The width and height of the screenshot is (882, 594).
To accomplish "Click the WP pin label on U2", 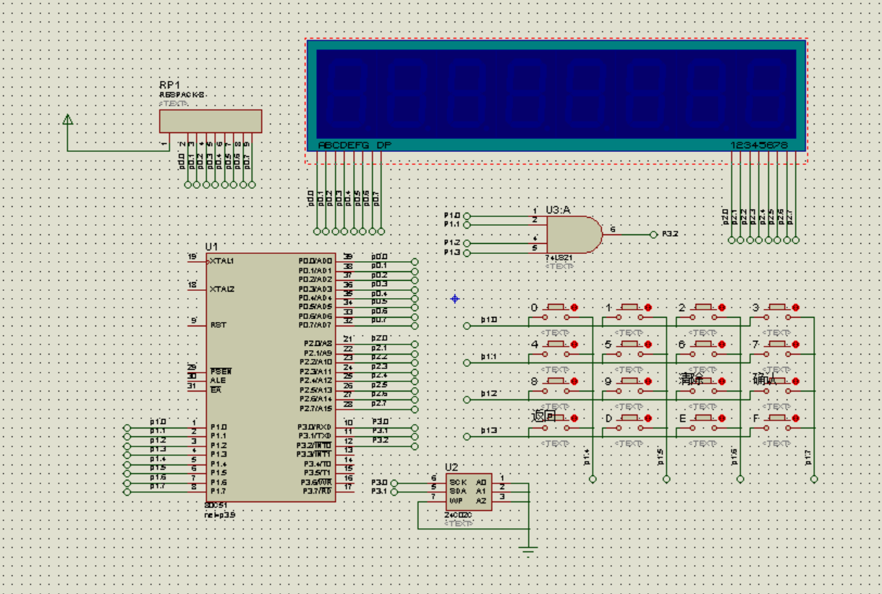I will (x=456, y=501).
